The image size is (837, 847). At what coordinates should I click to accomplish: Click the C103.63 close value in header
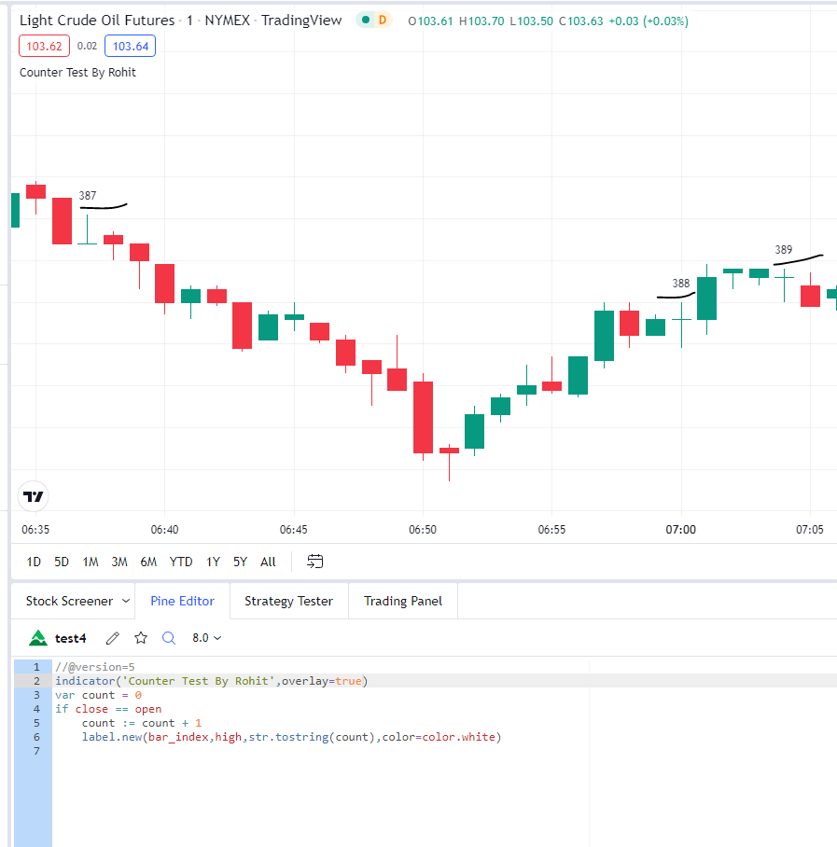(581, 21)
